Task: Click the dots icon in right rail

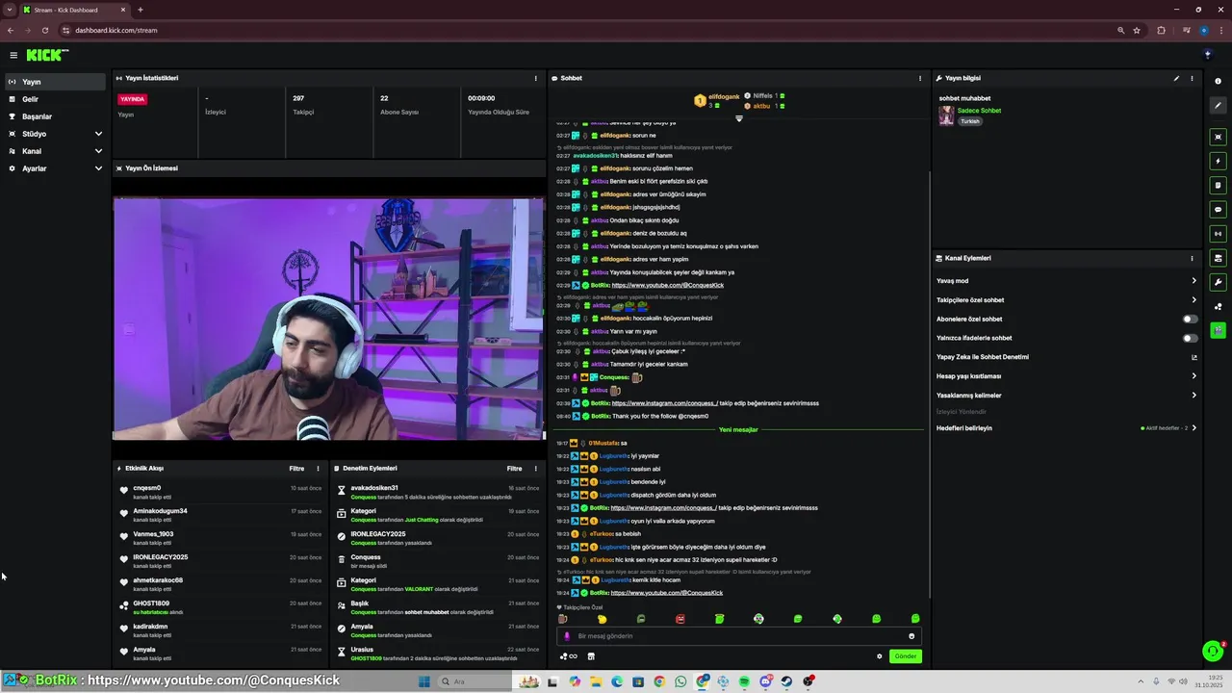Action: pos(1219,306)
